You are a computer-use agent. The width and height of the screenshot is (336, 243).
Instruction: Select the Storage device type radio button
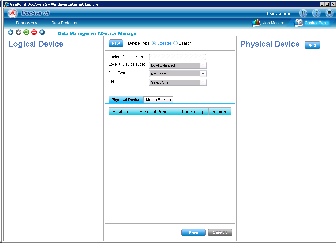point(154,43)
